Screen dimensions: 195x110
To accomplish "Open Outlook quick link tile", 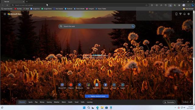I will click(114, 86).
